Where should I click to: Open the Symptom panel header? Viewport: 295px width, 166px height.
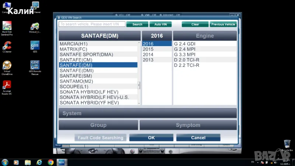(x=188, y=125)
